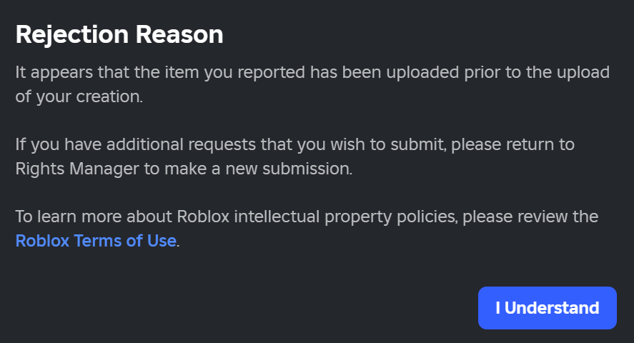Click the intellectual property policies sentence
Screen dimensions: 634x343
[x=307, y=217]
